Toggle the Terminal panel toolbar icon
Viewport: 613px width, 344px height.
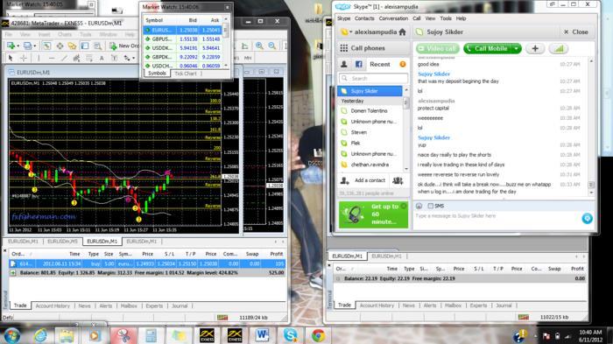pos(85,46)
